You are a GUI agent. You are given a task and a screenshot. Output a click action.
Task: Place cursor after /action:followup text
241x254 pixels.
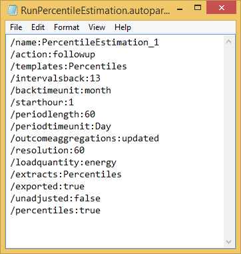pyautogui.click(x=95, y=54)
